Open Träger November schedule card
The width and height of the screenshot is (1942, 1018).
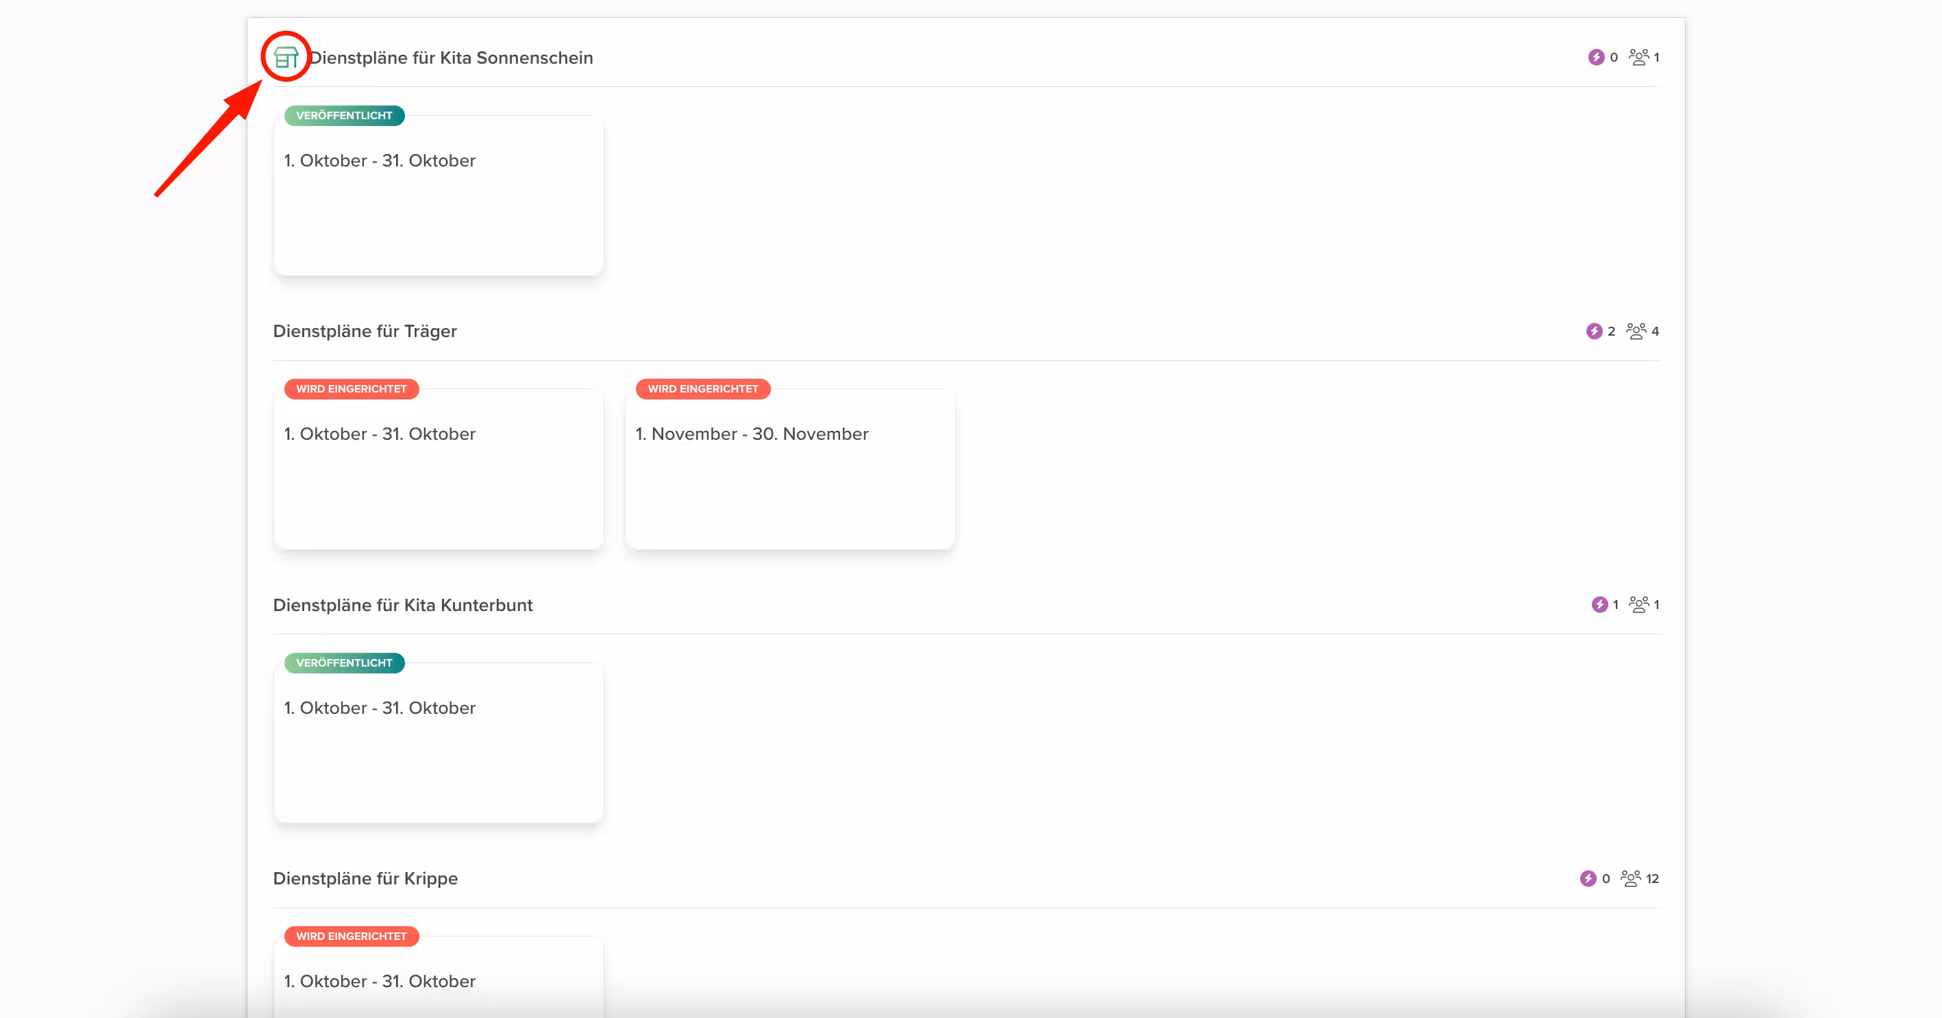(x=789, y=469)
